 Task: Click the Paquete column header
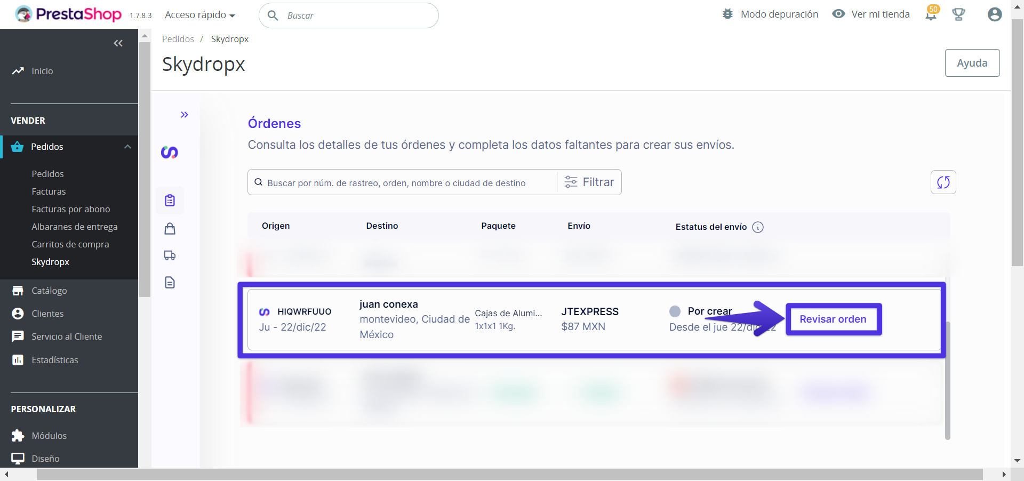click(498, 226)
